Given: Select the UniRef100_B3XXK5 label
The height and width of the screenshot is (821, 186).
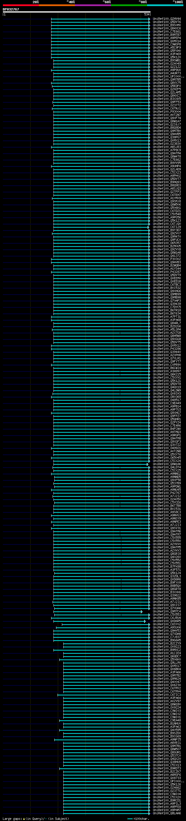Looking at the screenshot, I should point(167,99).
